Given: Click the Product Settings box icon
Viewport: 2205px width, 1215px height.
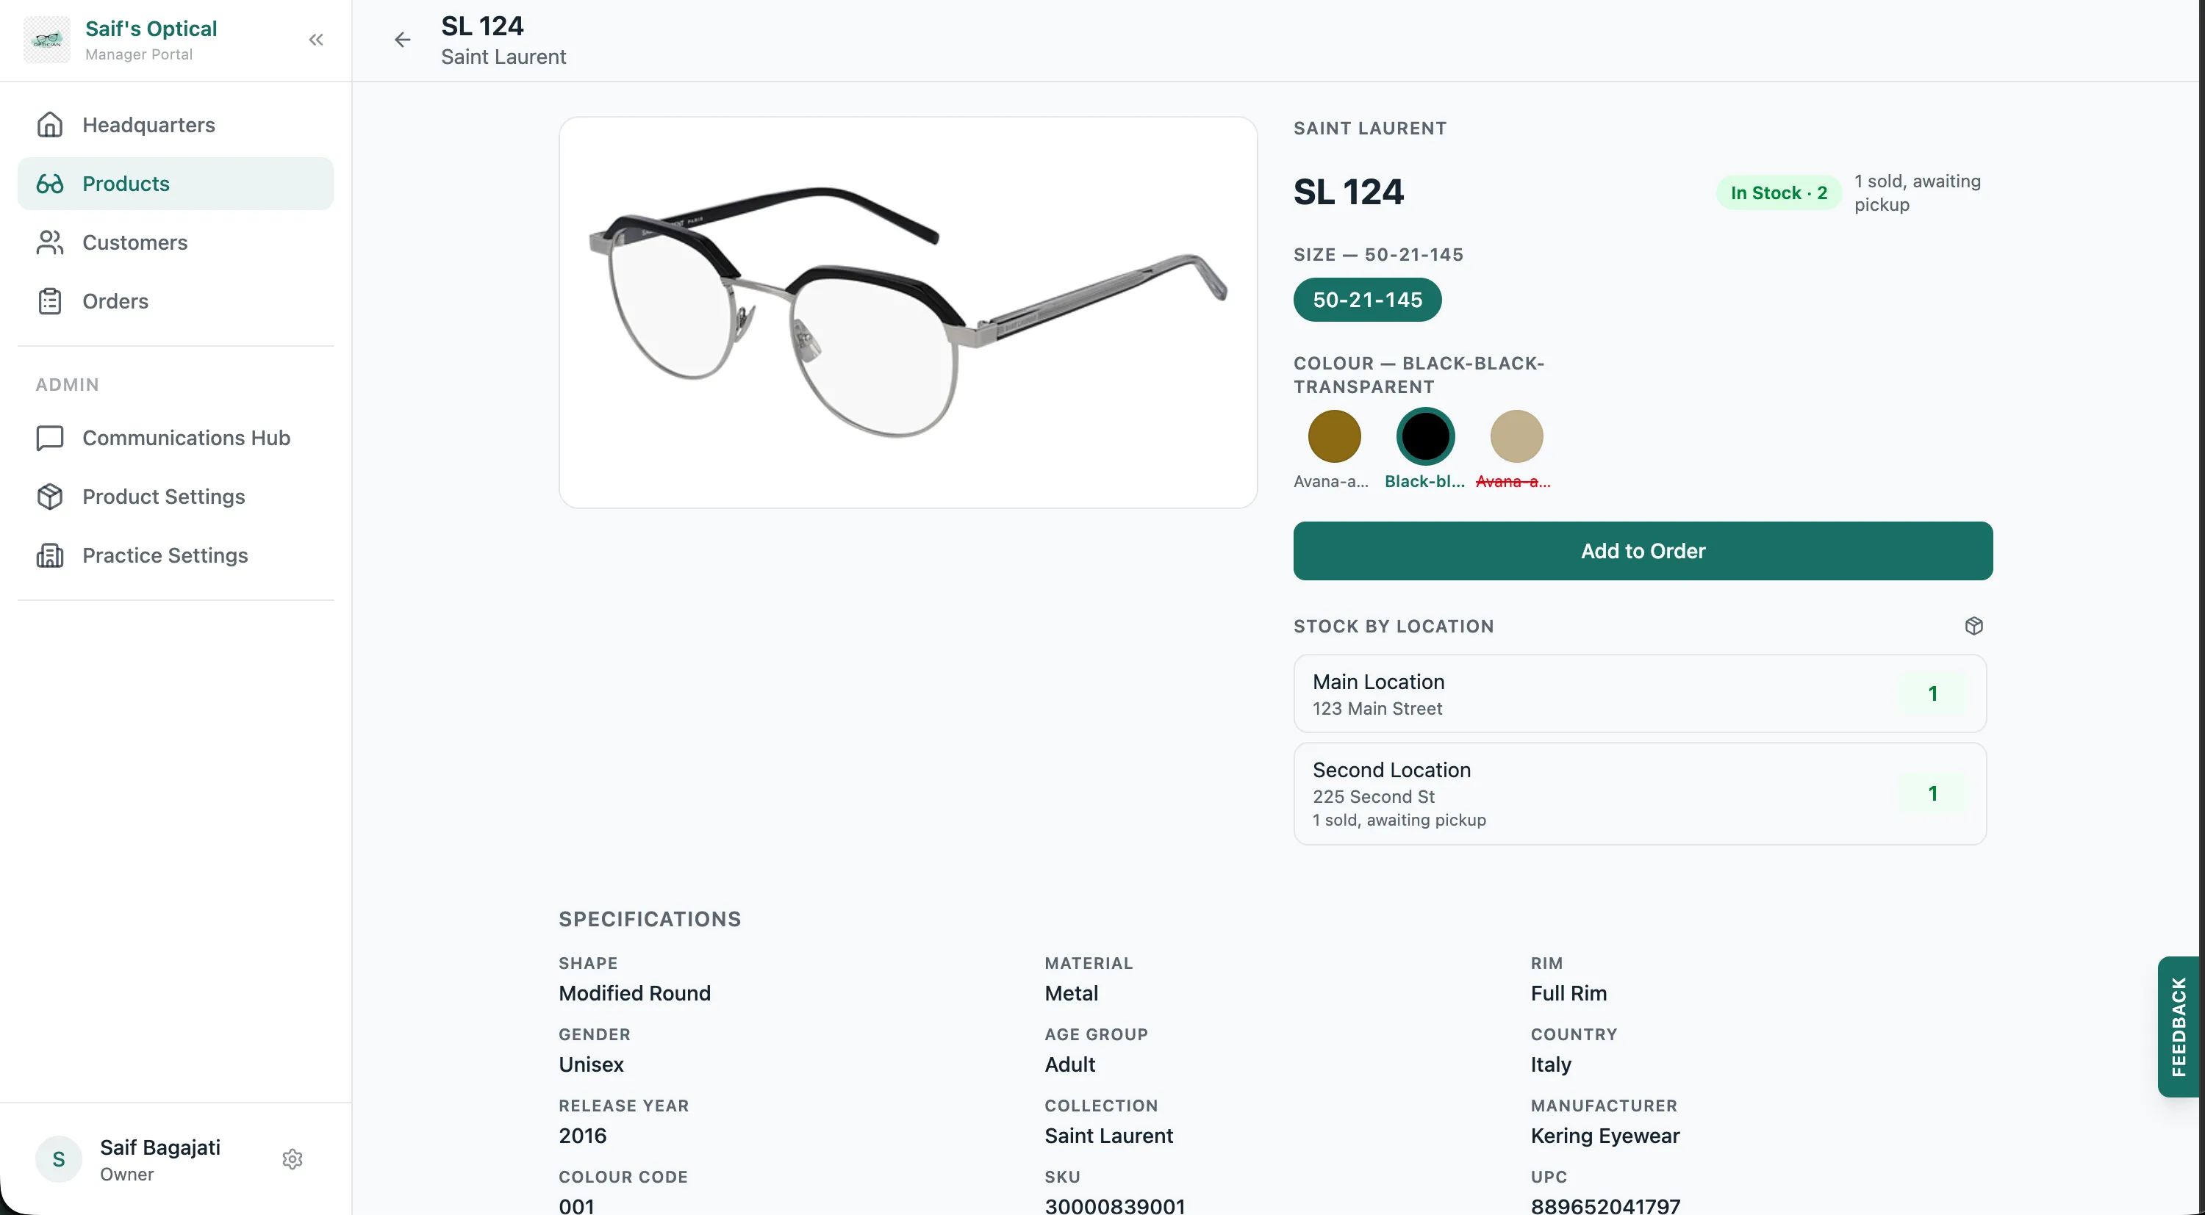Looking at the screenshot, I should click(x=50, y=497).
